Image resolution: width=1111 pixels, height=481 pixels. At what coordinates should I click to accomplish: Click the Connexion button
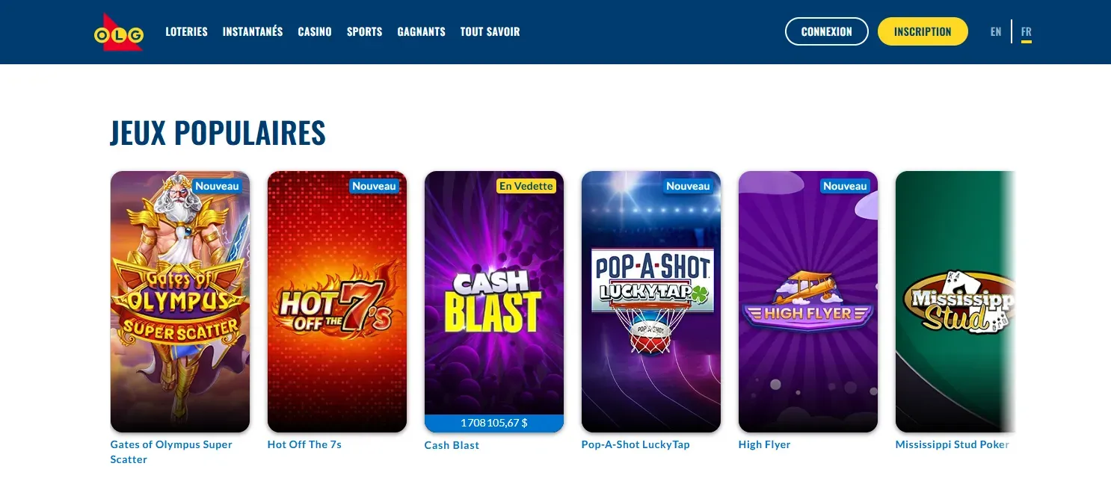pos(826,31)
